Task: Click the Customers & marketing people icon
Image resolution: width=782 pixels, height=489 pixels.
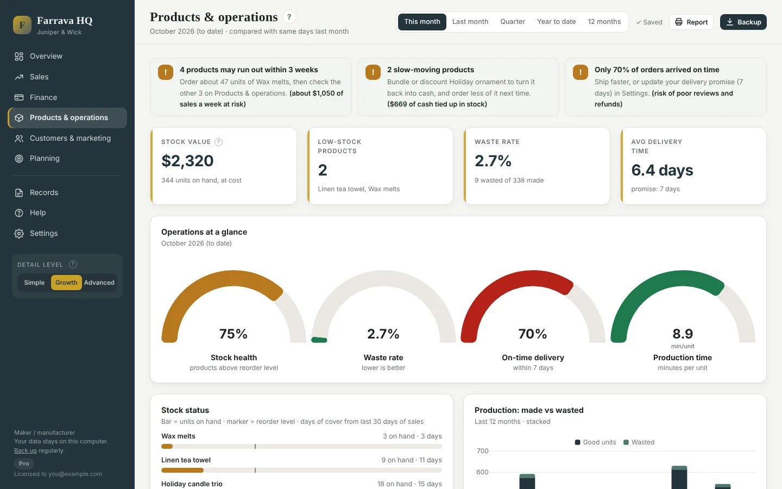Action: pyautogui.click(x=19, y=139)
